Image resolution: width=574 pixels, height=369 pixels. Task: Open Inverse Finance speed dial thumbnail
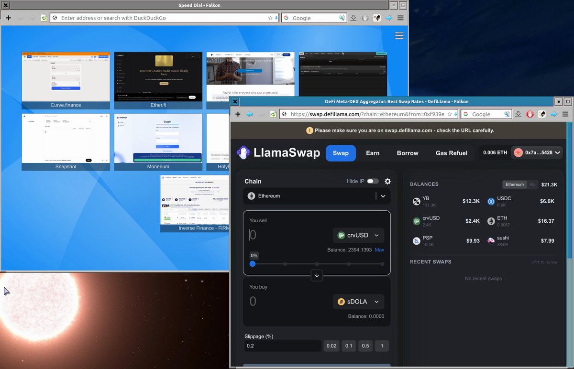click(195, 204)
